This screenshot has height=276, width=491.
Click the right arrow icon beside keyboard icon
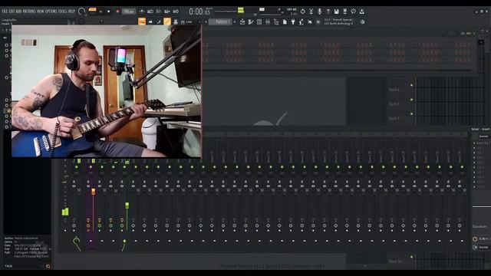pyautogui.click(x=150, y=22)
